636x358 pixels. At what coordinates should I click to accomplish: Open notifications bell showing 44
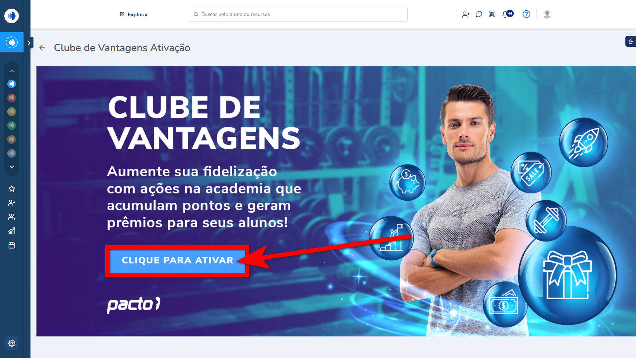(507, 14)
